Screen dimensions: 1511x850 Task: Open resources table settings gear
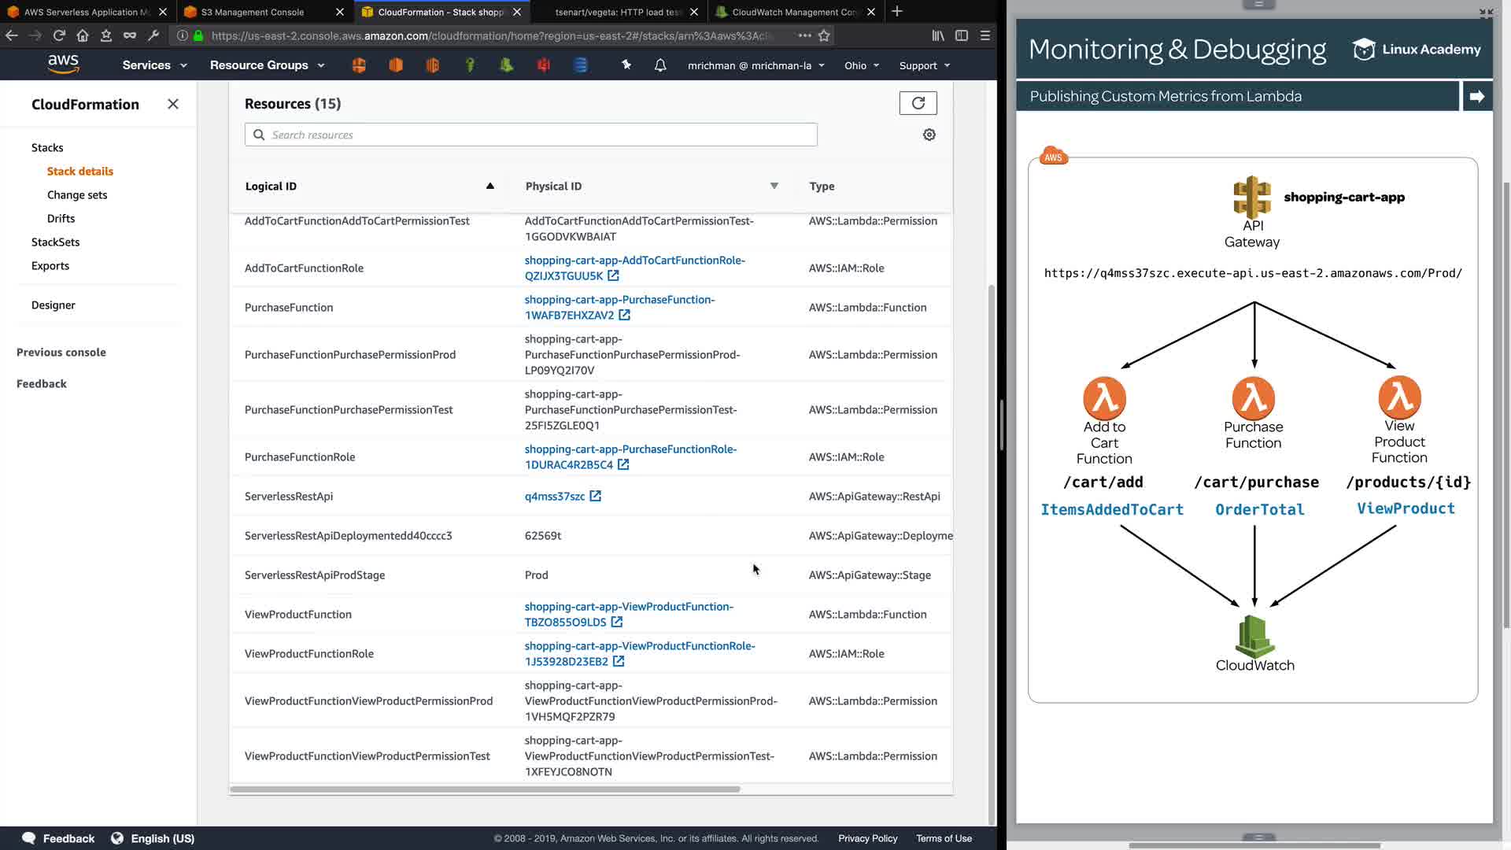click(x=929, y=135)
